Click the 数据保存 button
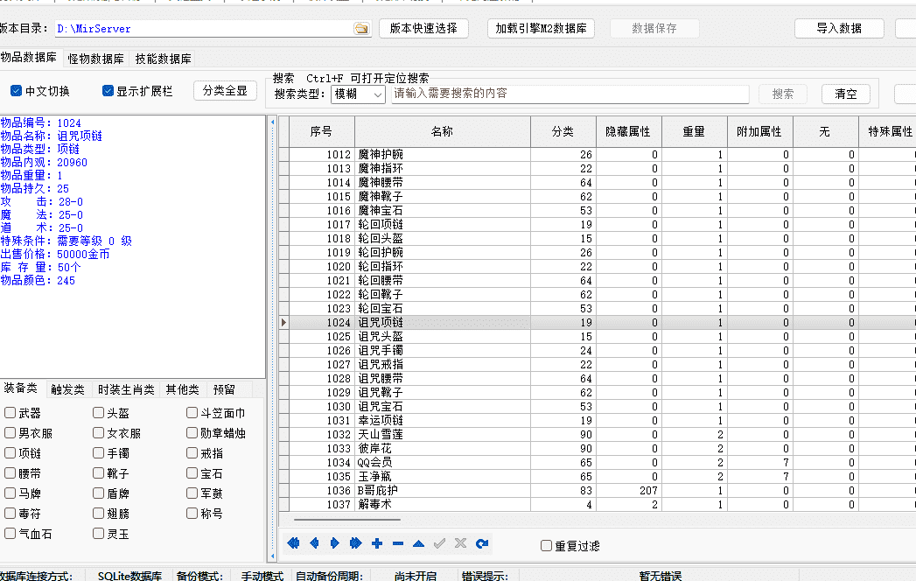 click(654, 28)
